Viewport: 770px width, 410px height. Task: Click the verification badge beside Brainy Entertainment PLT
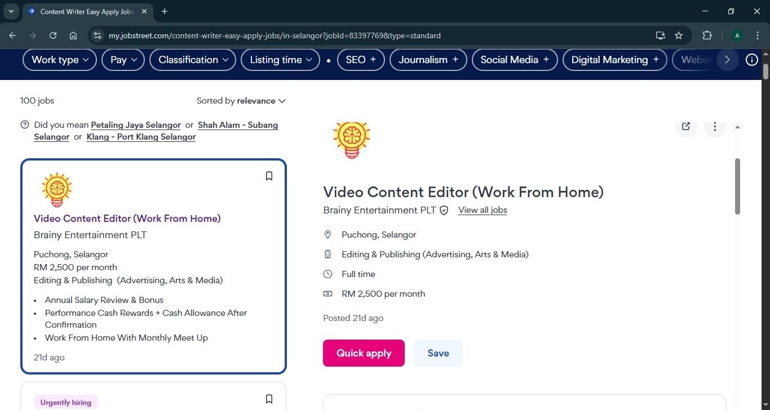[x=444, y=210]
